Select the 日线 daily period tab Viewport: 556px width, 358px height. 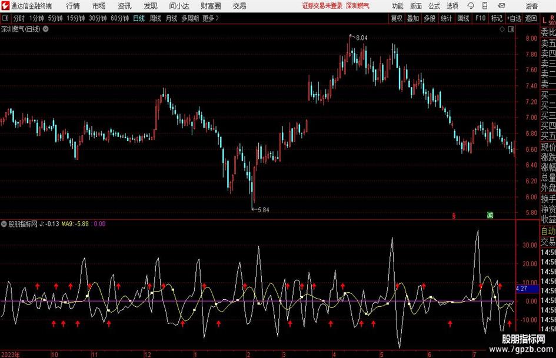139,18
